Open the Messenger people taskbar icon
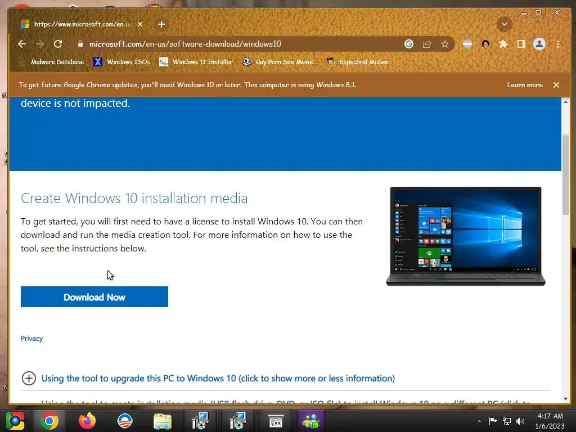The image size is (576, 432). [x=311, y=421]
